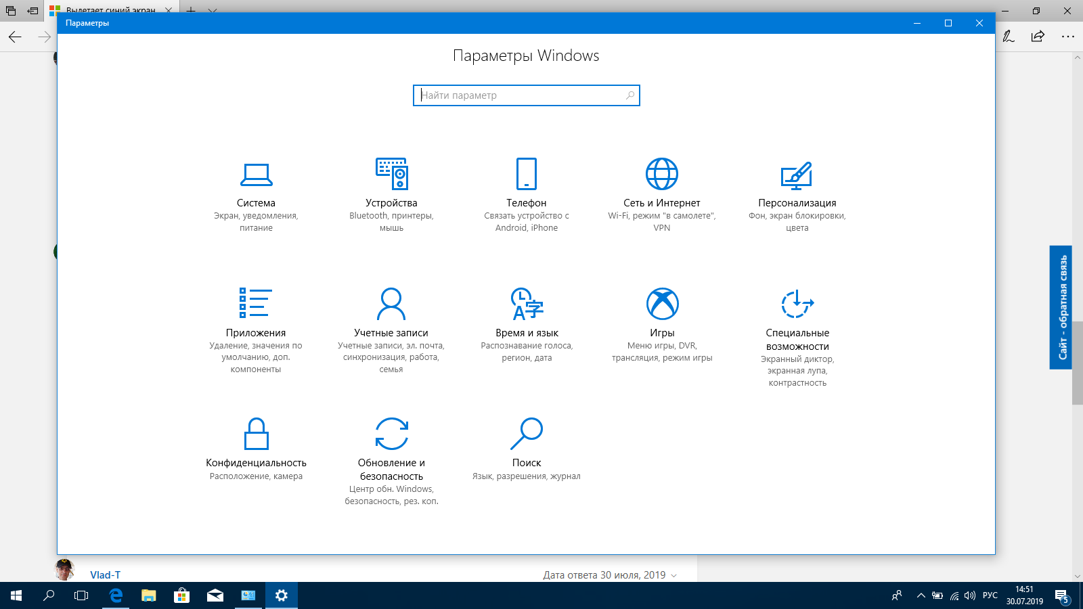Click the Сайт - обратная связь button

click(1061, 307)
